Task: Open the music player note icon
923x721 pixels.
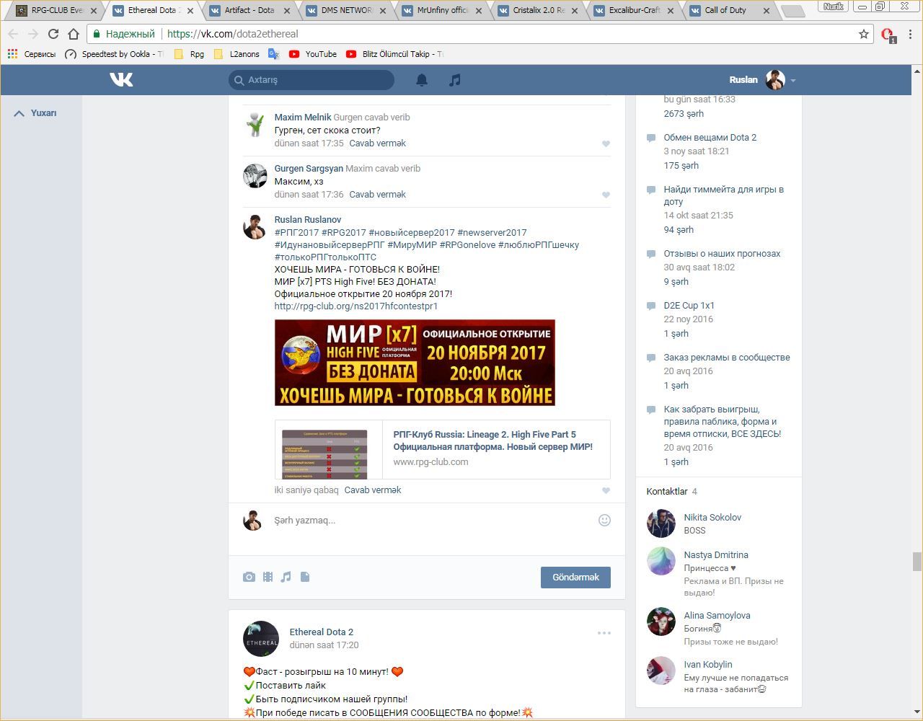Action: click(x=454, y=80)
